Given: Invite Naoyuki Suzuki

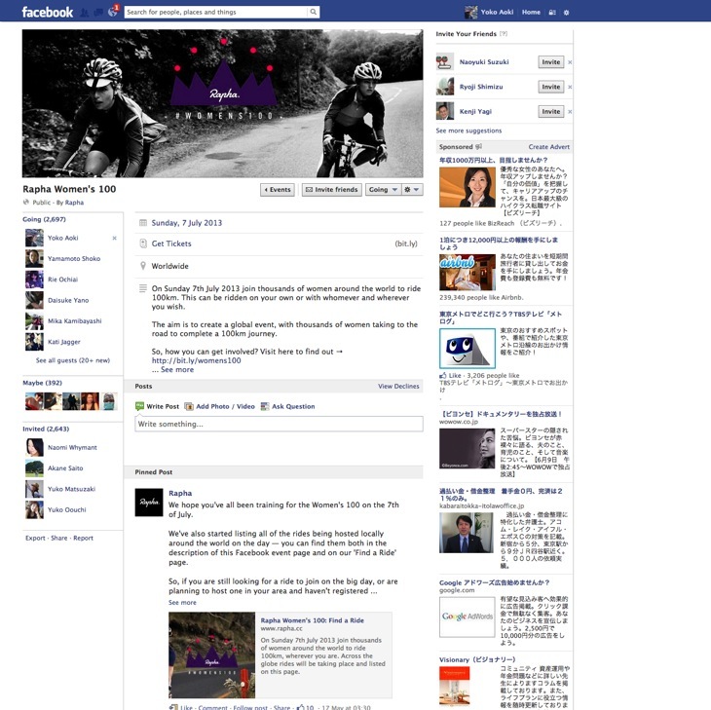Looking at the screenshot, I should tap(551, 62).
